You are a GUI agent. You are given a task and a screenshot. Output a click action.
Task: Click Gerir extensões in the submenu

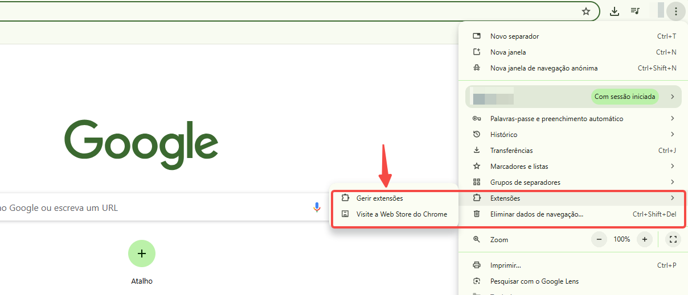pos(395,198)
